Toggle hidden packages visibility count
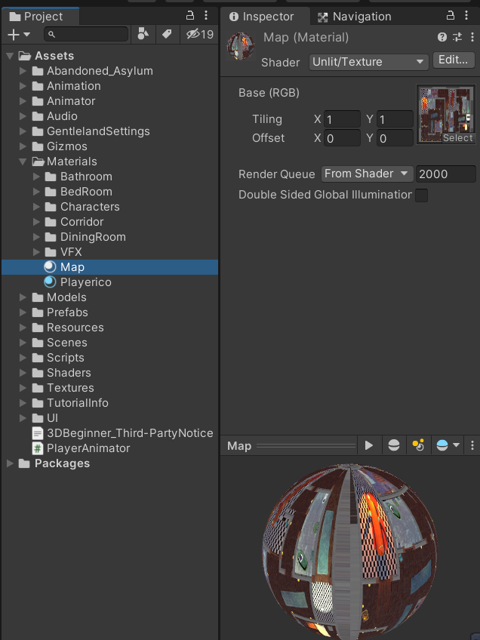The height and width of the screenshot is (640, 480). tap(199, 34)
